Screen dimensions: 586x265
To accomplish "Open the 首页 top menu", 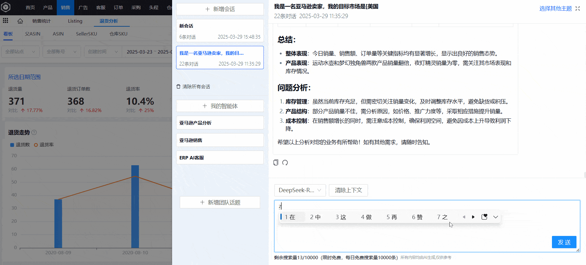I will [x=30, y=8].
